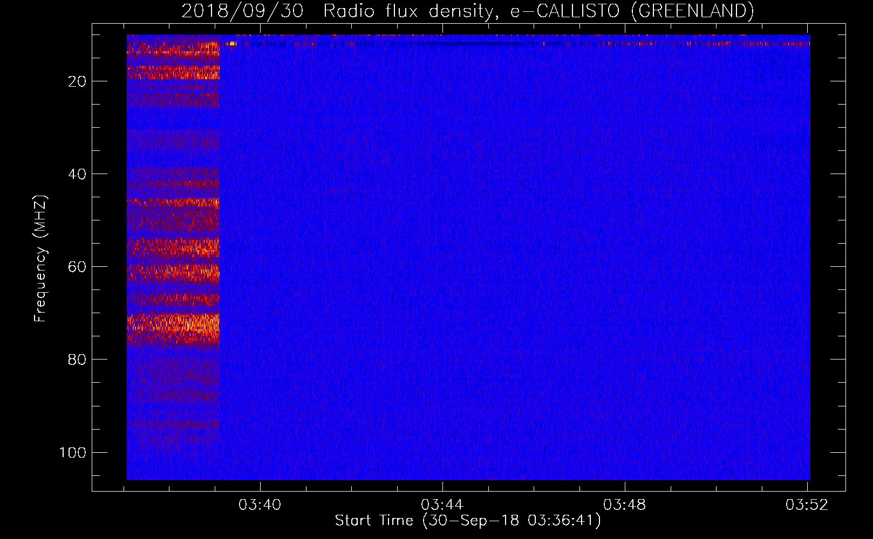Click the '100' frequency tick label
Image resolution: width=873 pixels, height=539 pixels.
(73, 452)
